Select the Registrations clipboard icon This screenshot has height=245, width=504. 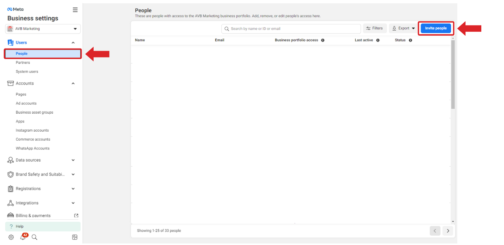coord(10,189)
